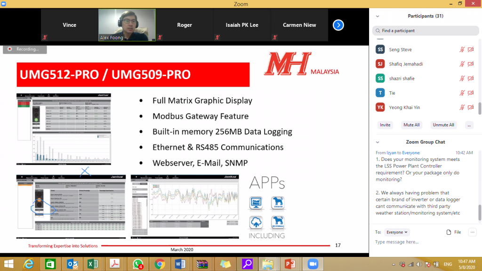
Task: Open PowerPoint from taskbar
Action: point(290,264)
